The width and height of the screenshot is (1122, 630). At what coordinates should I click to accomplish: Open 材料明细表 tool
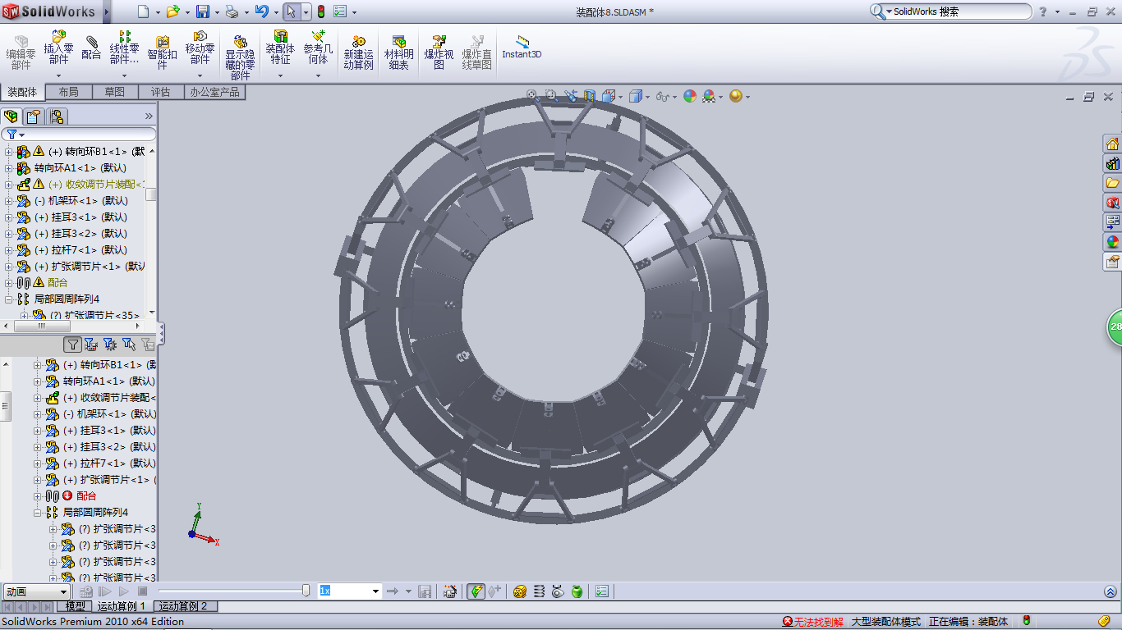pyautogui.click(x=398, y=52)
